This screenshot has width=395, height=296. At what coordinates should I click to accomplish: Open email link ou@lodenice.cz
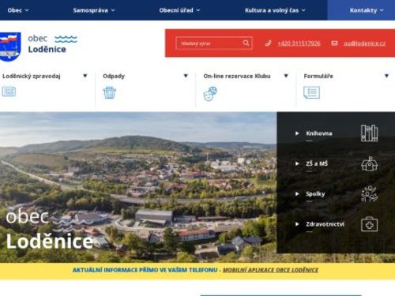click(x=364, y=43)
